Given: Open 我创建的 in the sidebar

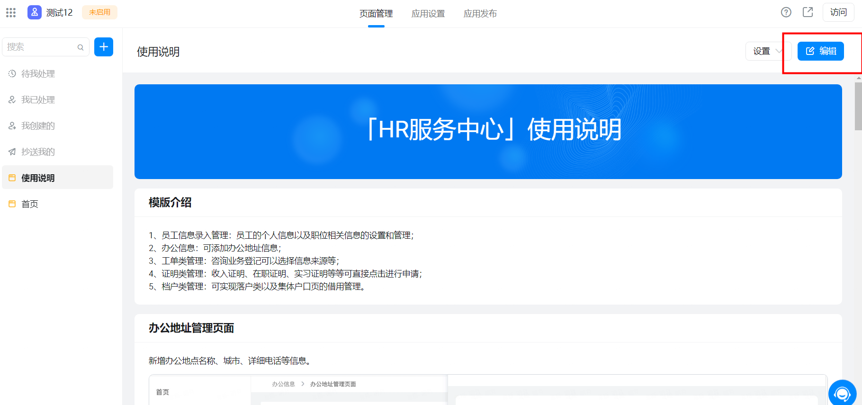Looking at the screenshot, I should tap(58, 126).
